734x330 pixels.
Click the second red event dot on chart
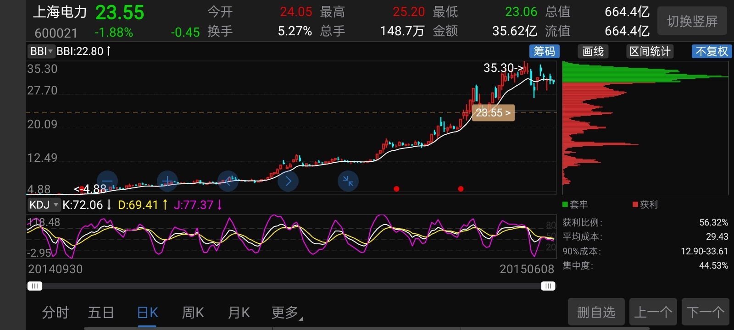(x=461, y=189)
